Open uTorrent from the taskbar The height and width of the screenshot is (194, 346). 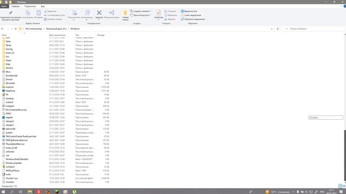75,192
